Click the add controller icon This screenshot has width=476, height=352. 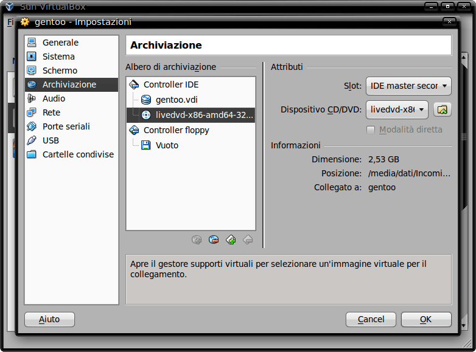point(231,240)
